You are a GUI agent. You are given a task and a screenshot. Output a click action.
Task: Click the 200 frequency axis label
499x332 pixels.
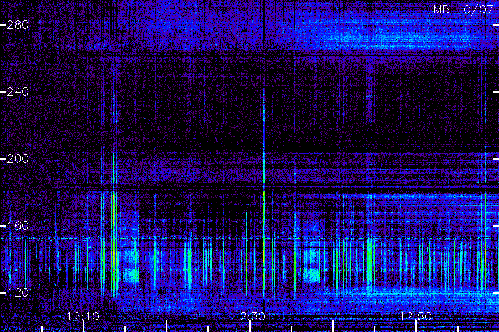(x=18, y=159)
